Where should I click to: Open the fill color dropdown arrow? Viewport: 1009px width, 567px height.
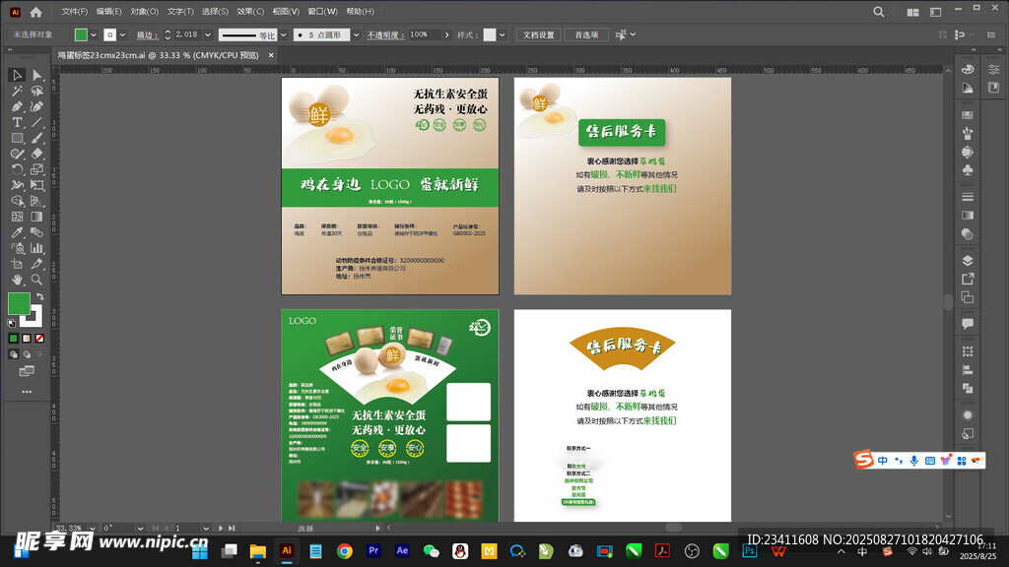coord(96,34)
